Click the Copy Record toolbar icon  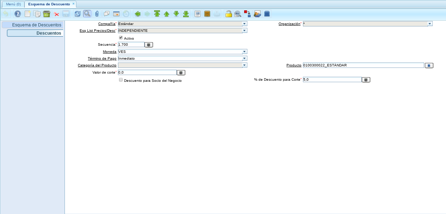point(37,14)
